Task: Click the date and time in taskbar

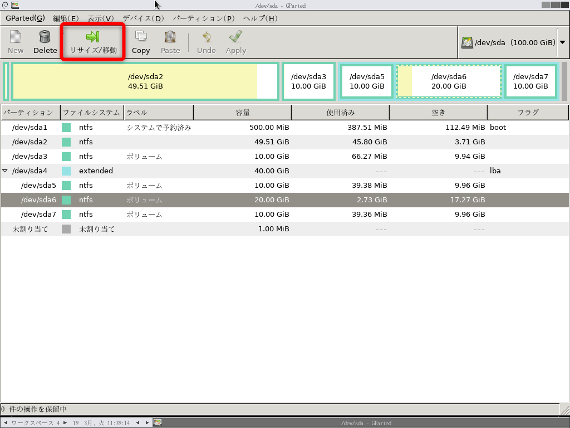Action: [101, 423]
